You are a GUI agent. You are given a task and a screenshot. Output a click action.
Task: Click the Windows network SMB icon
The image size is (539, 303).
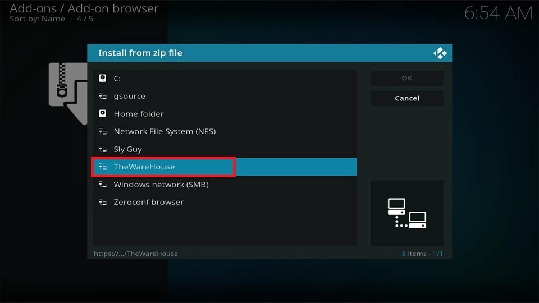(x=102, y=185)
